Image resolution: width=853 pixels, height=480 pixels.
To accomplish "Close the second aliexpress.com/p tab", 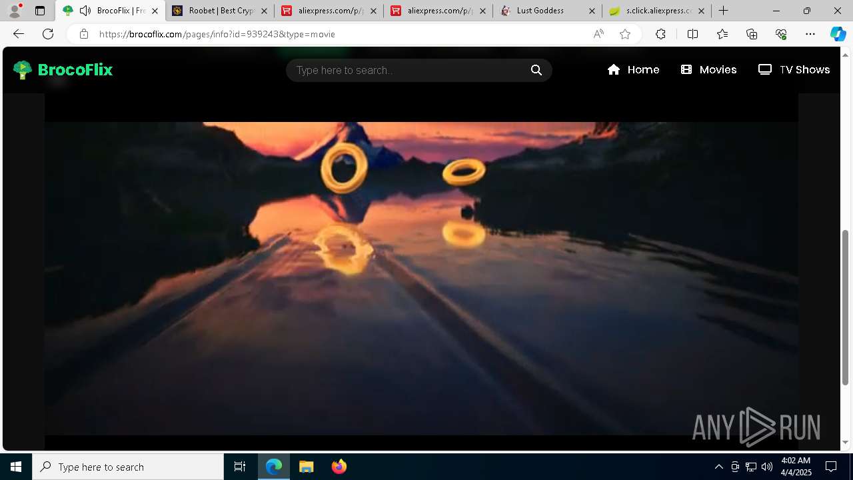I will coord(482,11).
